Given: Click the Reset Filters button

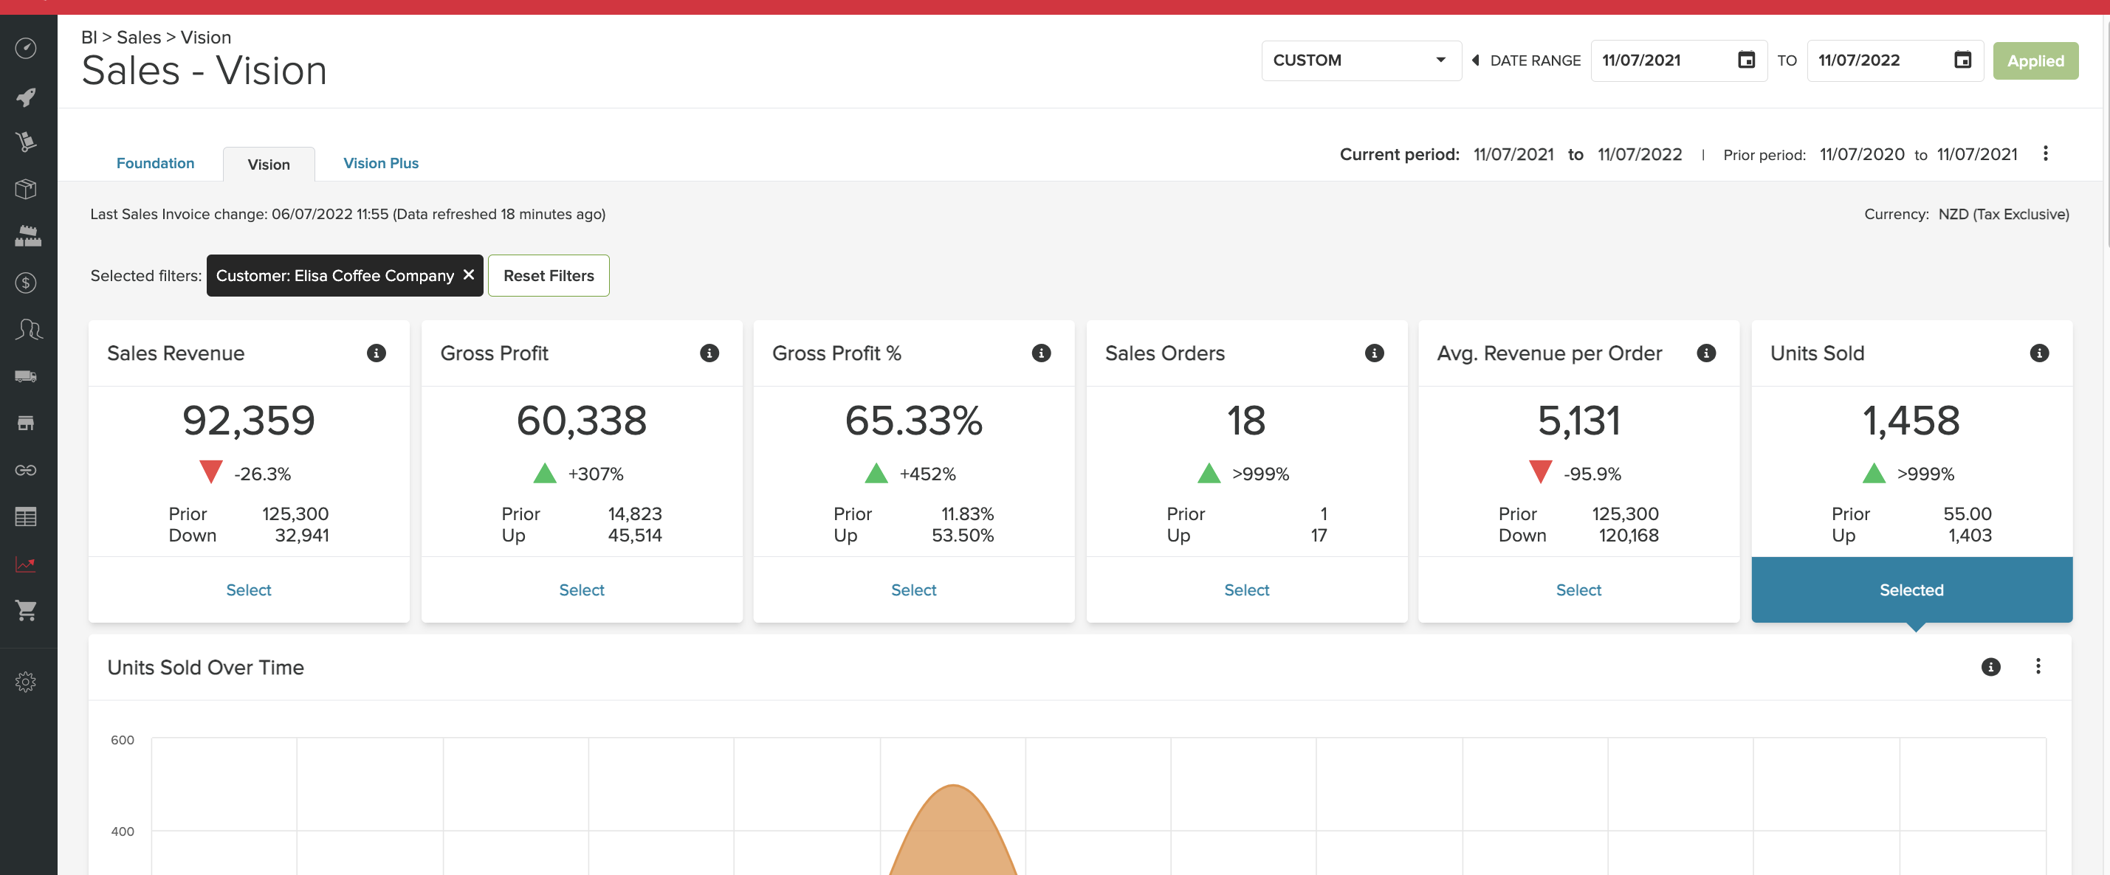Looking at the screenshot, I should tap(548, 275).
